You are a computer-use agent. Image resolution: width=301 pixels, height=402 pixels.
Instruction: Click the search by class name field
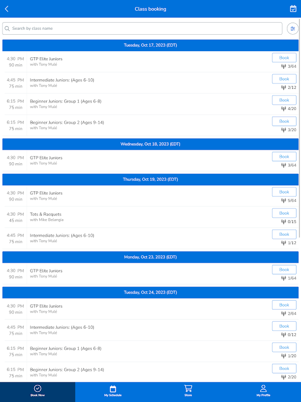(145, 29)
